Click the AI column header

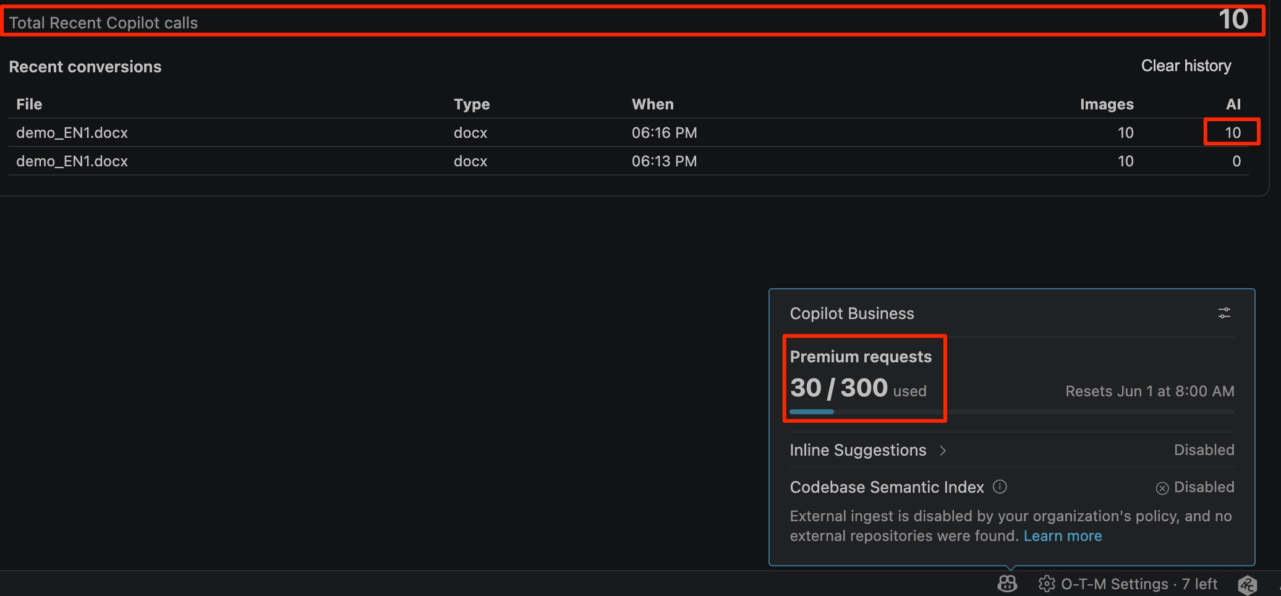point(1233,104)
